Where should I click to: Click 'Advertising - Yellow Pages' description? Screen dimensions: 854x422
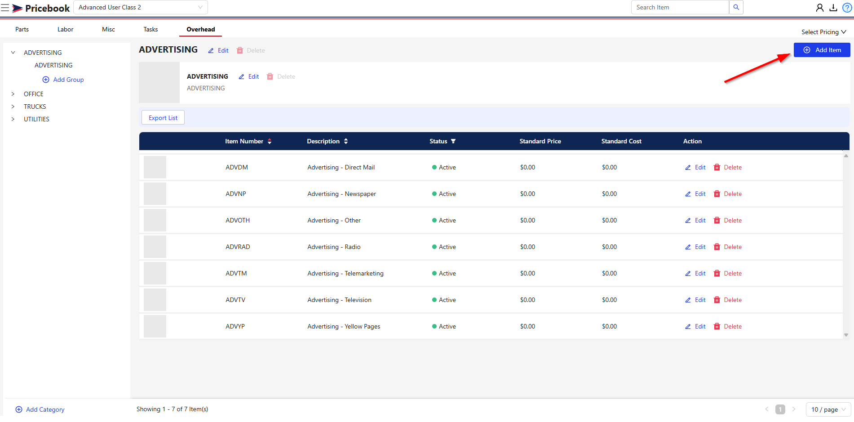[344, 326]
